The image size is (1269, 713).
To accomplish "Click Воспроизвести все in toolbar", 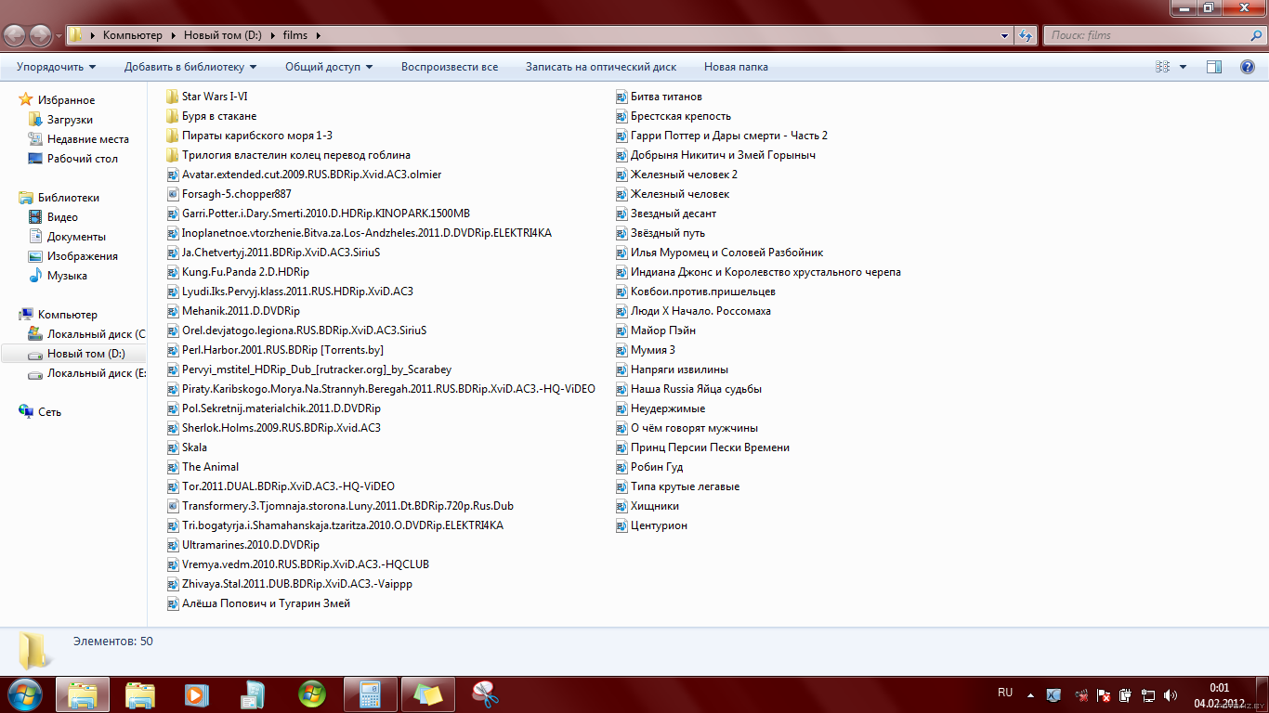I will pos(450,67).
